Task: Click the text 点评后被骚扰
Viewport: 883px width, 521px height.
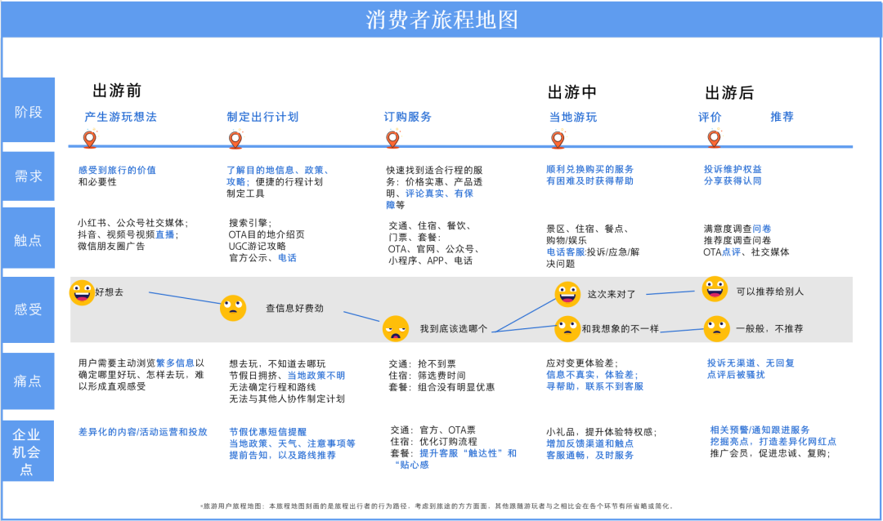Action: coord(736,375)
